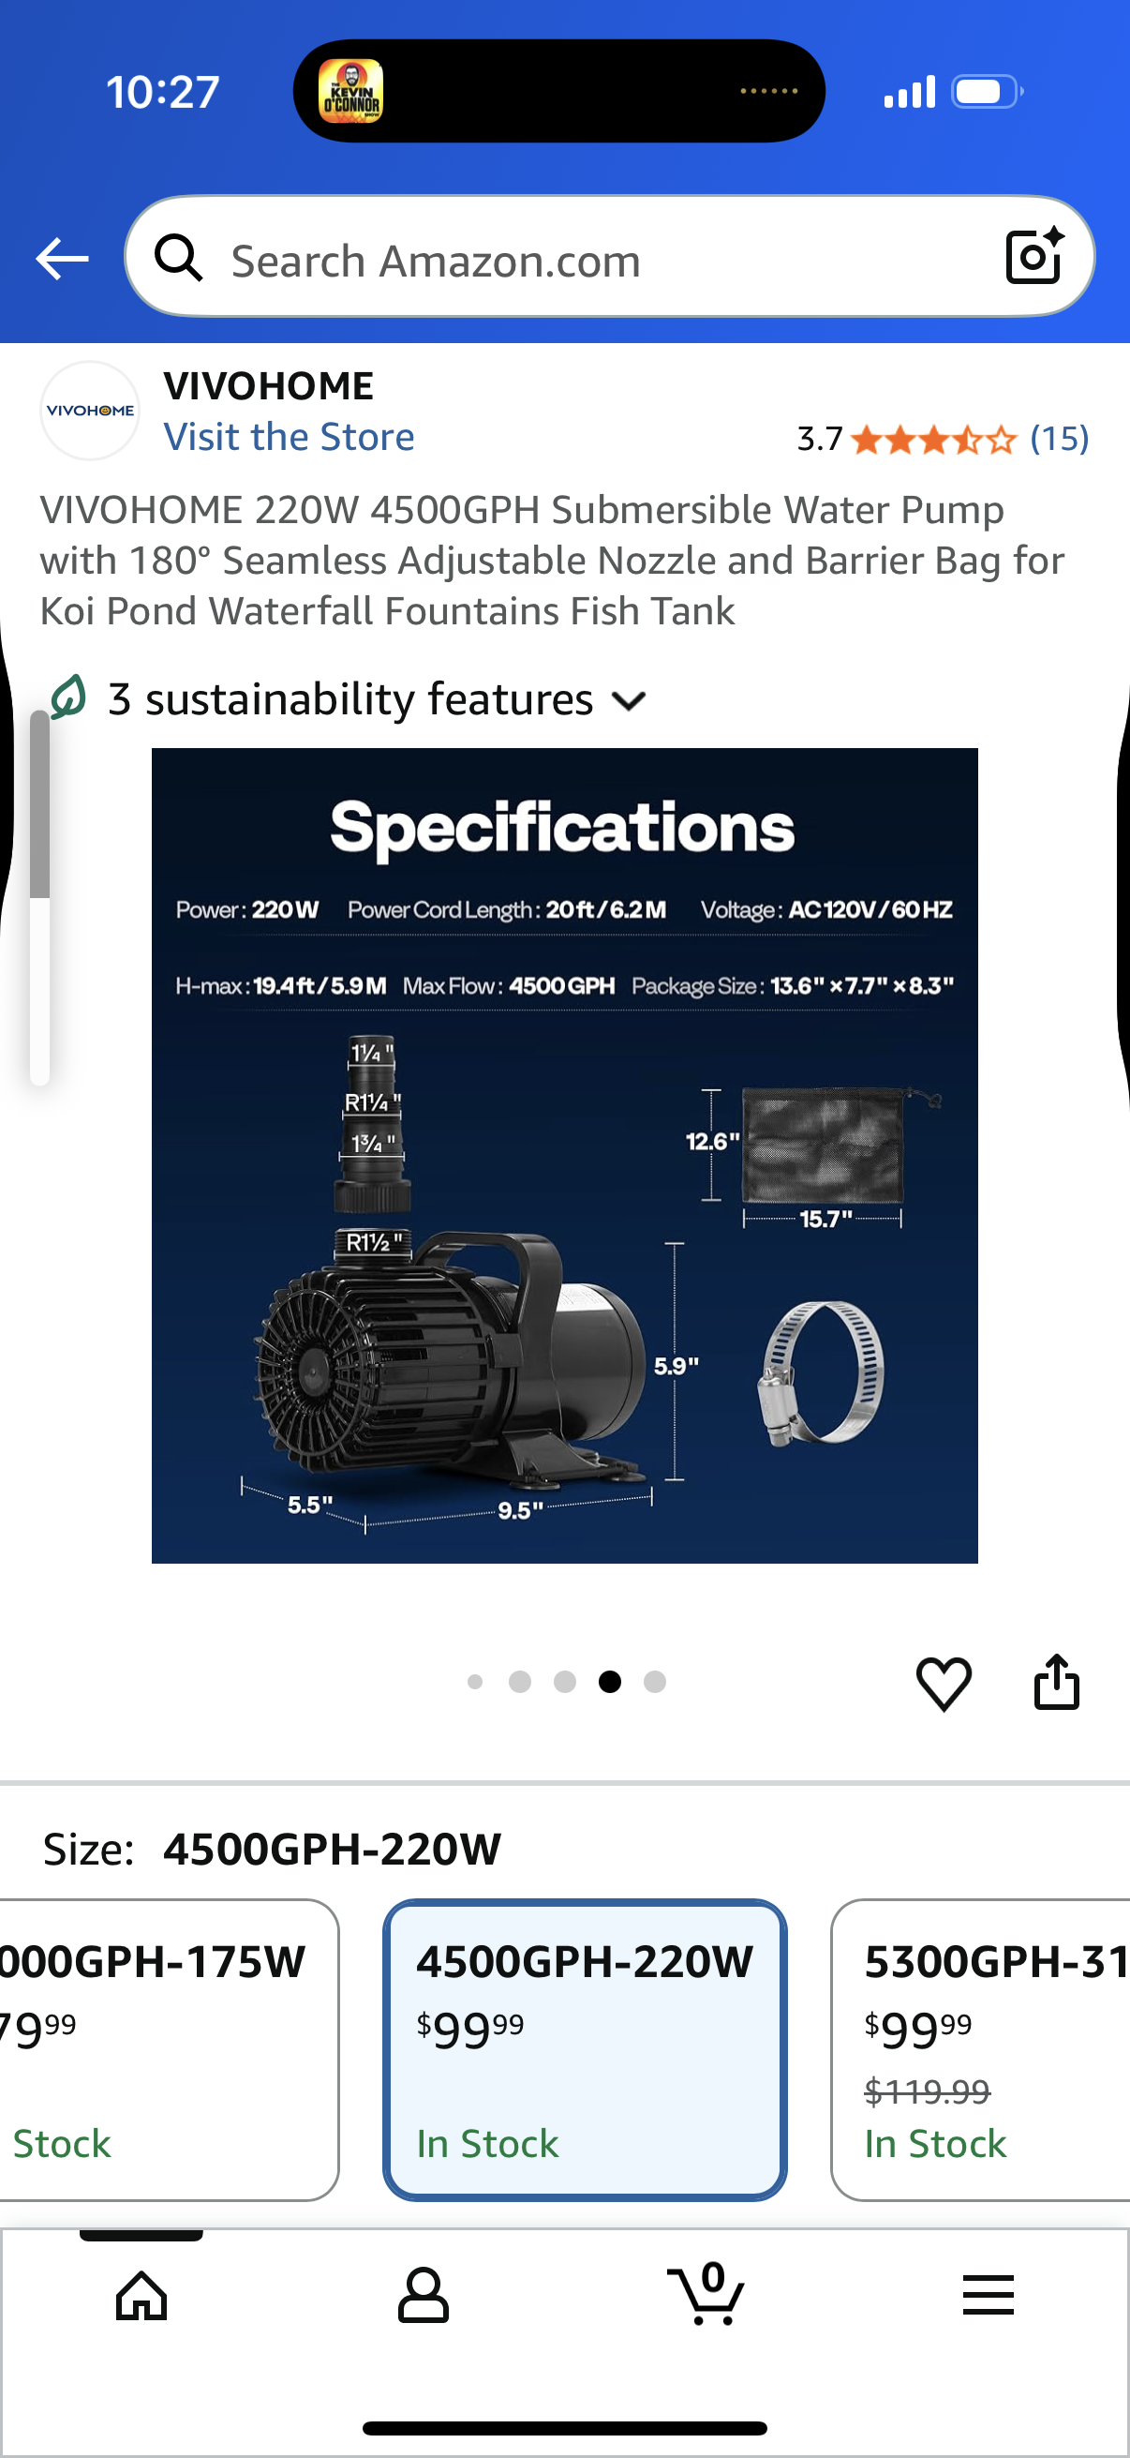Tap the VIVOHOME brand logo

click(90, 411)
